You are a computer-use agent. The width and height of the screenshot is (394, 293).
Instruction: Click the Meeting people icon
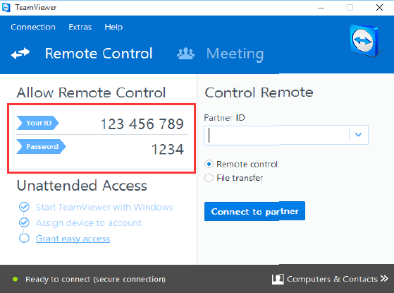185,54
